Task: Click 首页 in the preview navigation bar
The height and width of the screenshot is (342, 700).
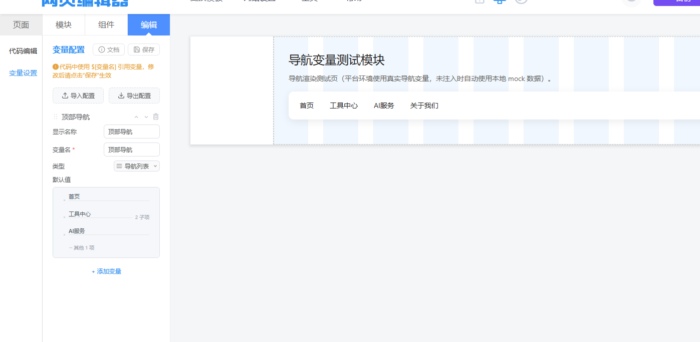Action: coord(307,105)
